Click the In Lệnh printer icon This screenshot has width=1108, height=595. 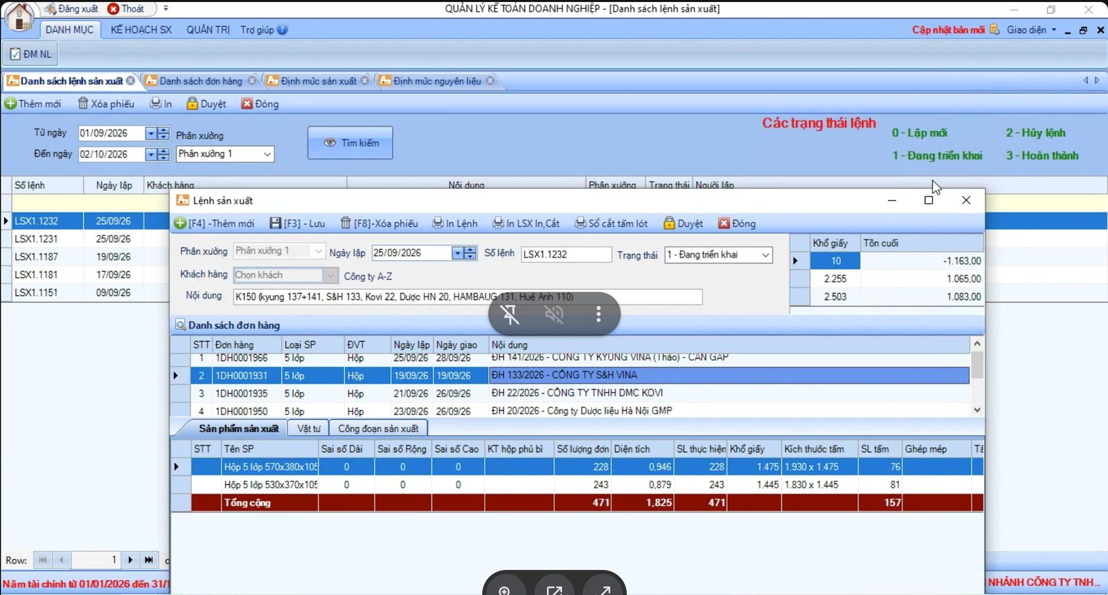(x=438, y=223)
